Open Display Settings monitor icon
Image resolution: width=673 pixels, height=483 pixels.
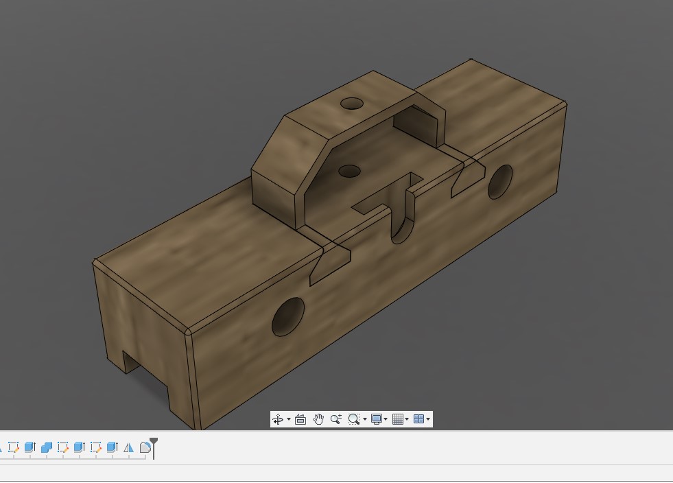pyautogui.click(x=376, y=419)
